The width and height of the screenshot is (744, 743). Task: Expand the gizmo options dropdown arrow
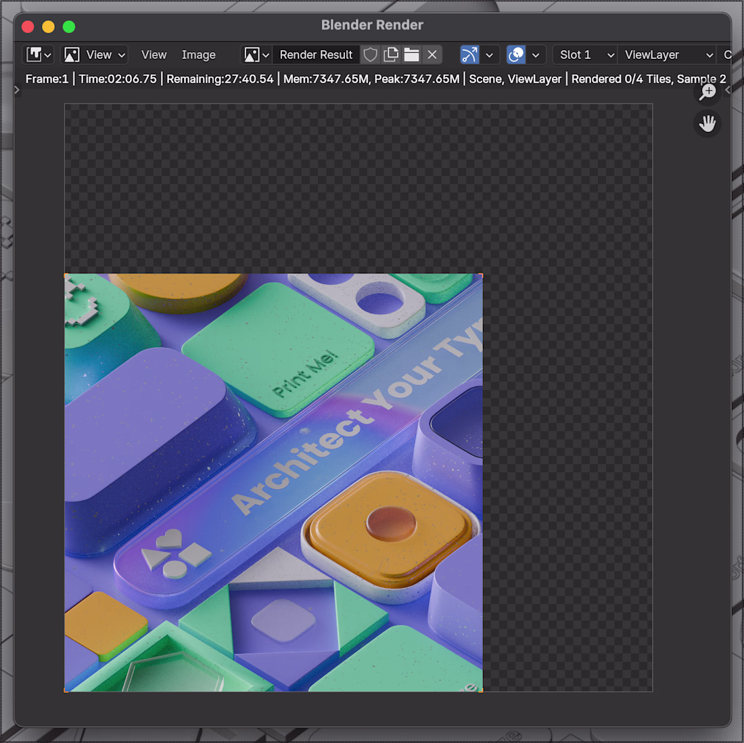(489, 55)
